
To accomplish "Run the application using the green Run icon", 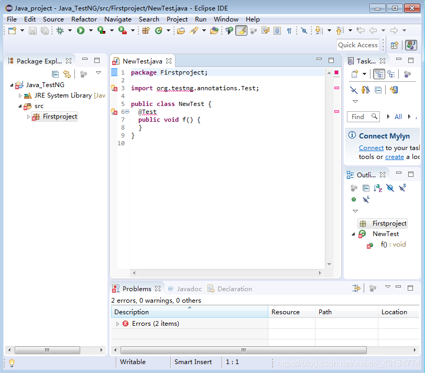I will 80,30.
